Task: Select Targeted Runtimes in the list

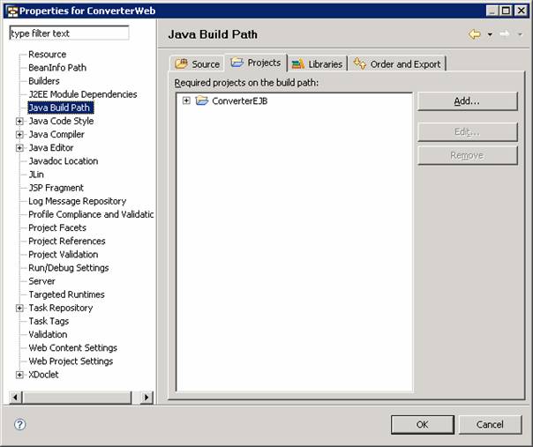Action: tap(66, 294)
